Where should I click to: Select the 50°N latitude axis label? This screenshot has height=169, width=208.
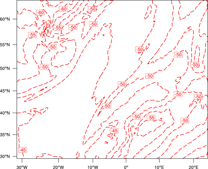coord(5,68)
